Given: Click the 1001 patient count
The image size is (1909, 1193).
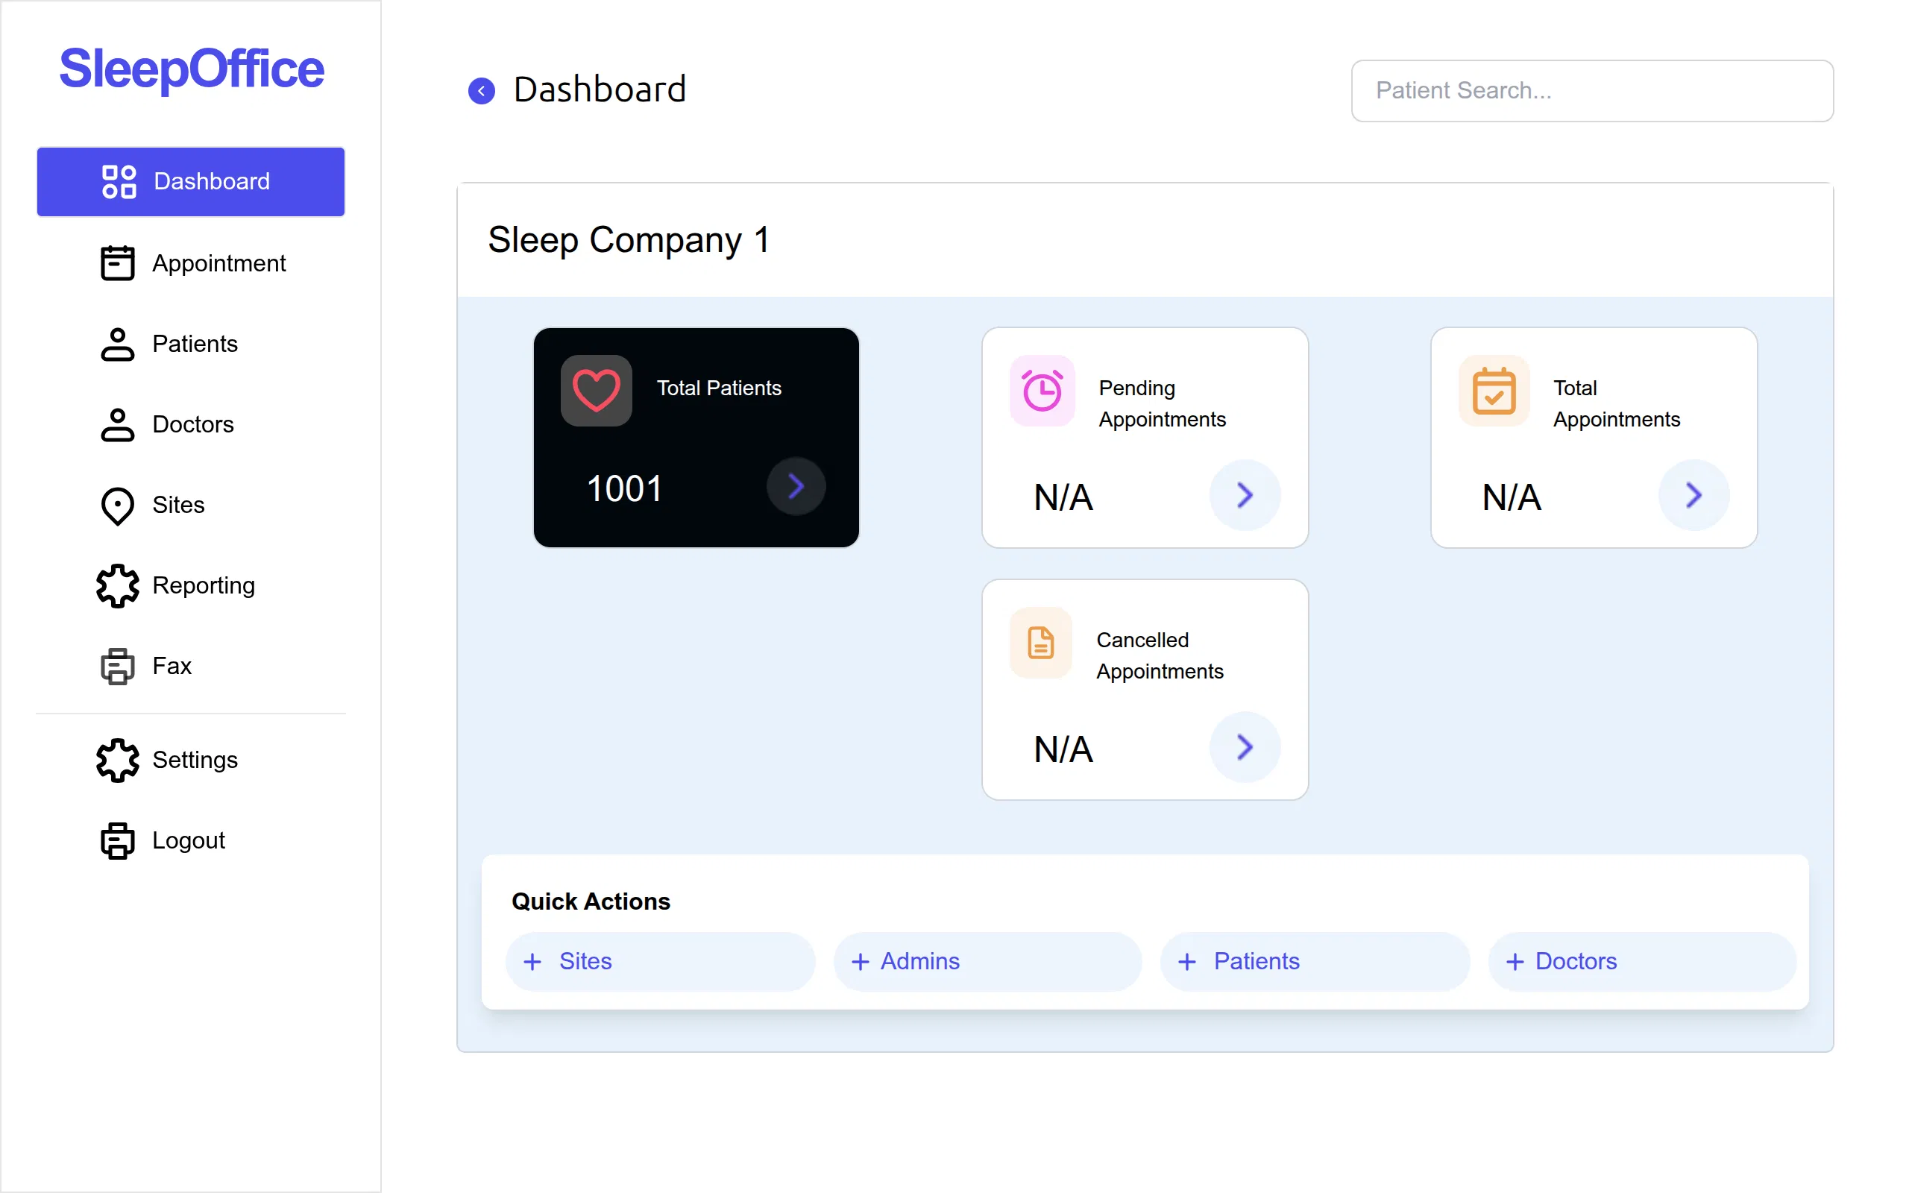Looking at the screenshot, I should (x=624, y=488).
